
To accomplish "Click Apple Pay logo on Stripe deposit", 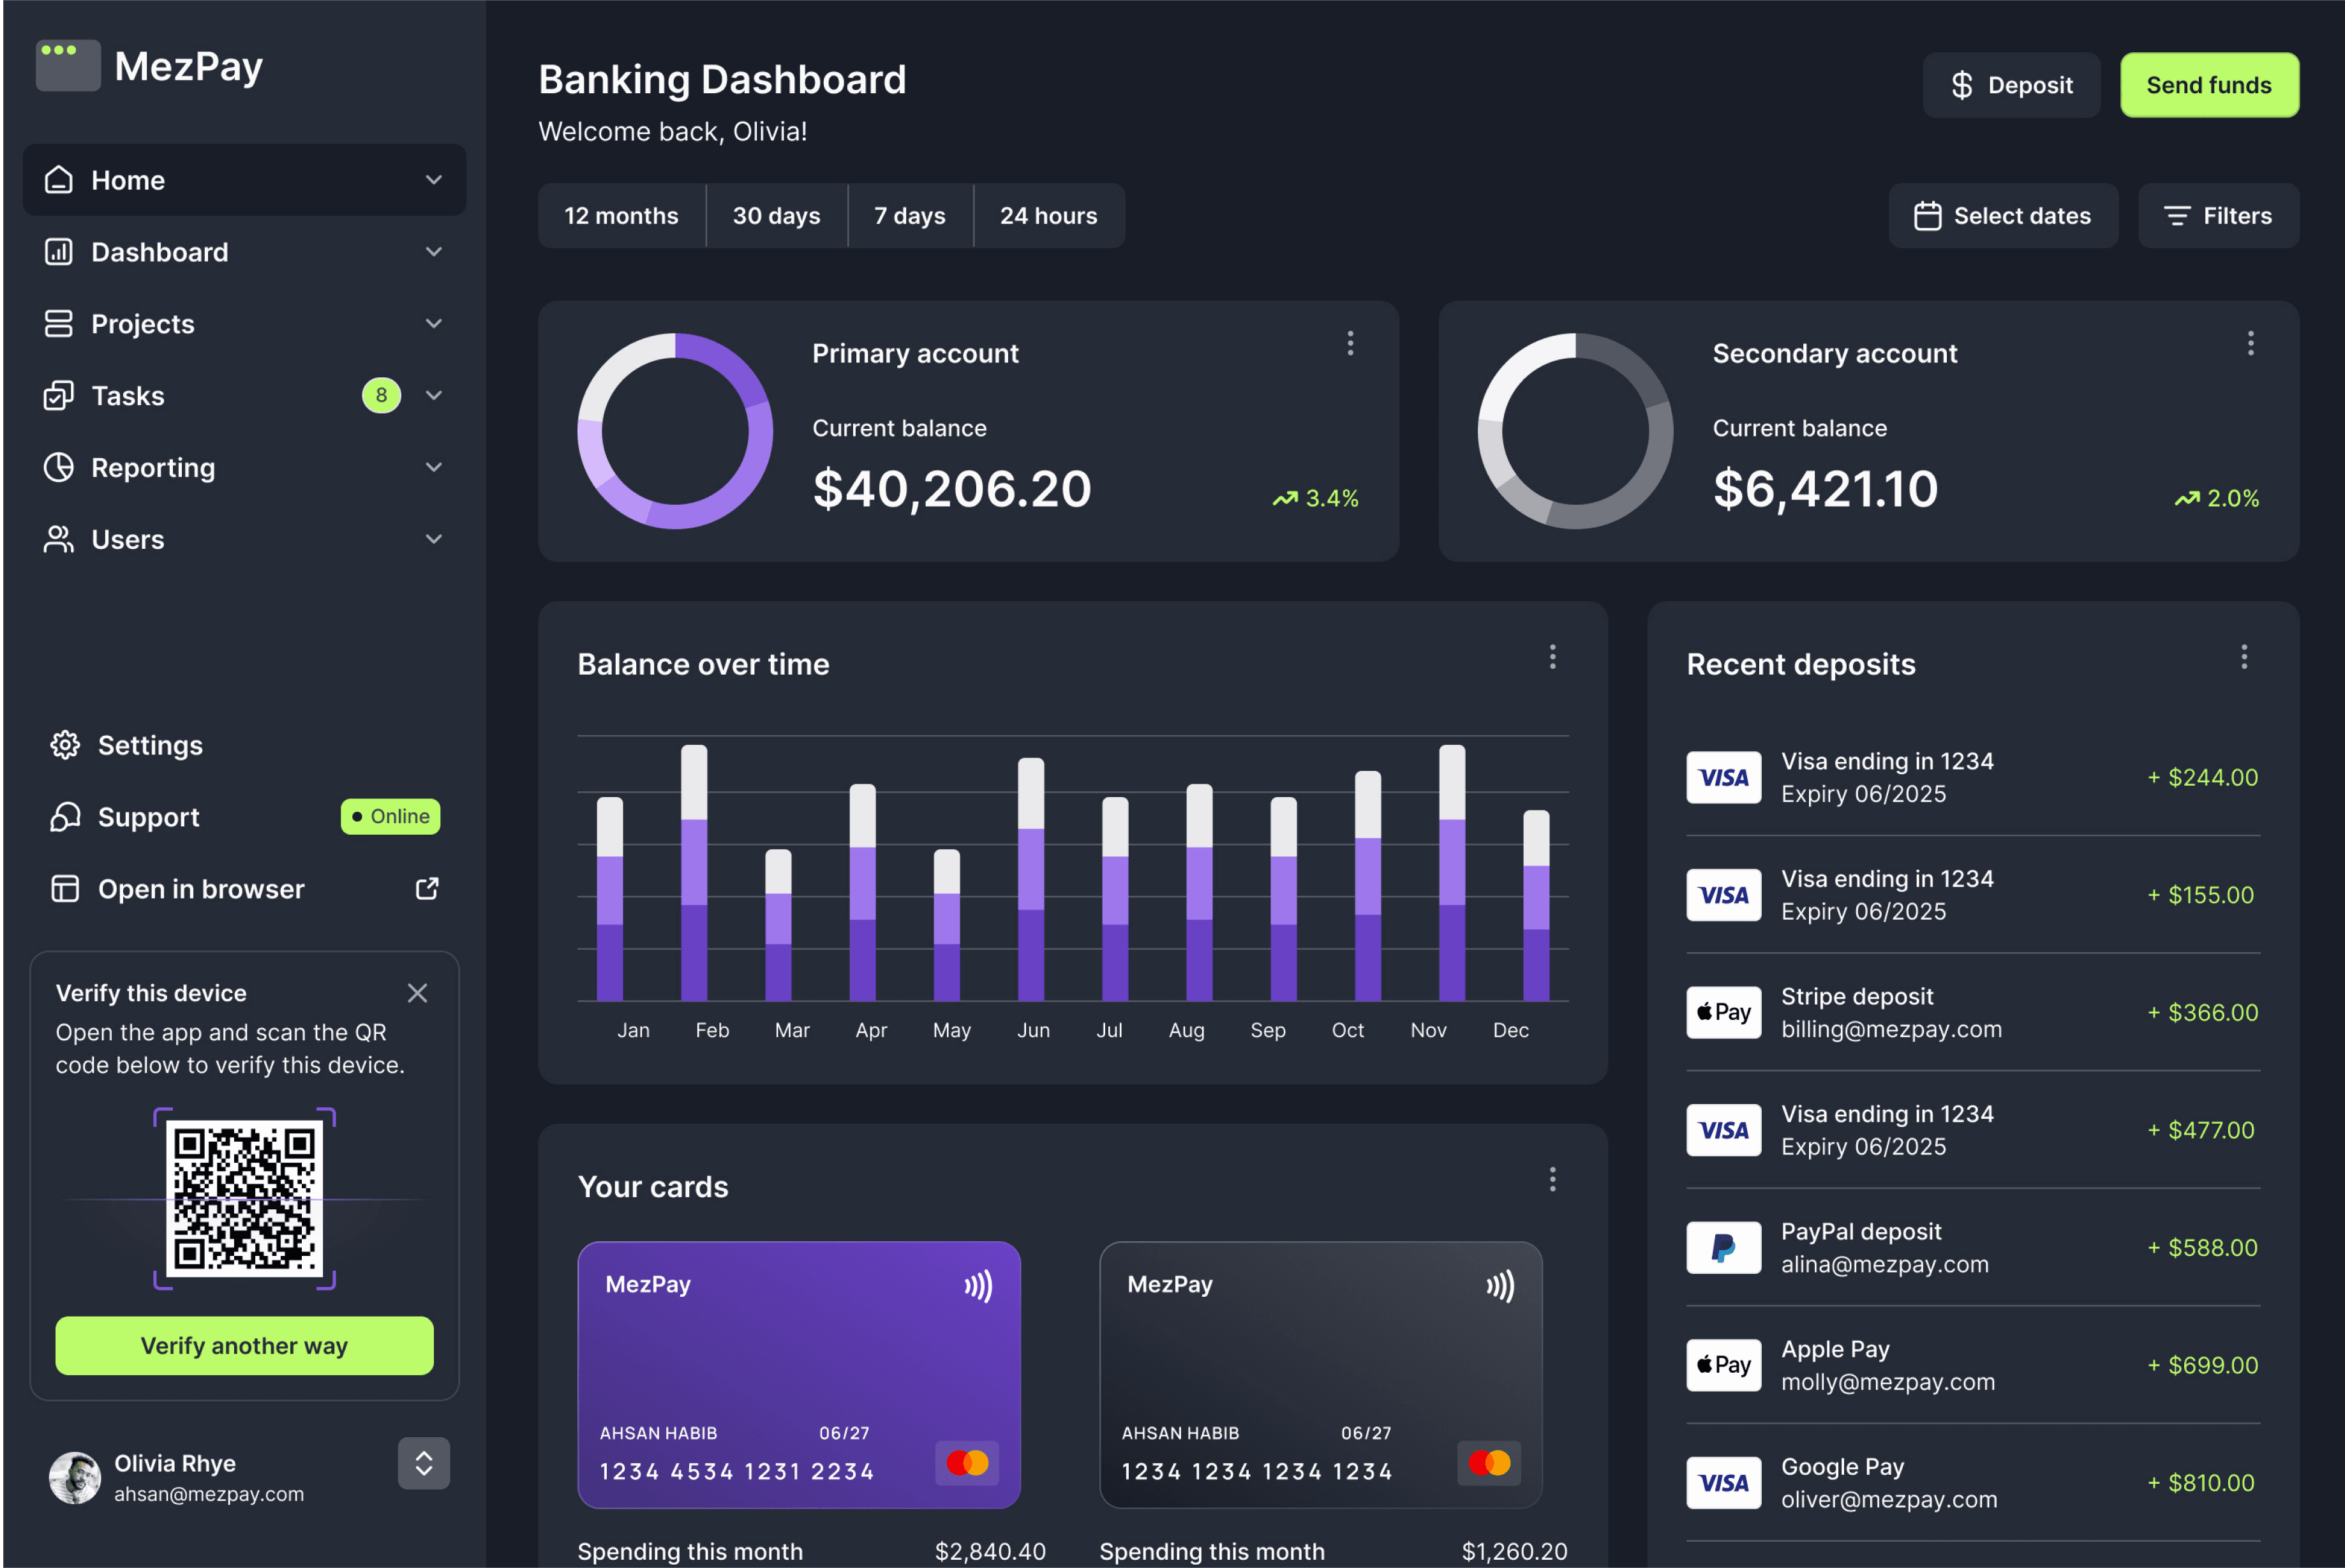I will (x=1724, y=1012).
